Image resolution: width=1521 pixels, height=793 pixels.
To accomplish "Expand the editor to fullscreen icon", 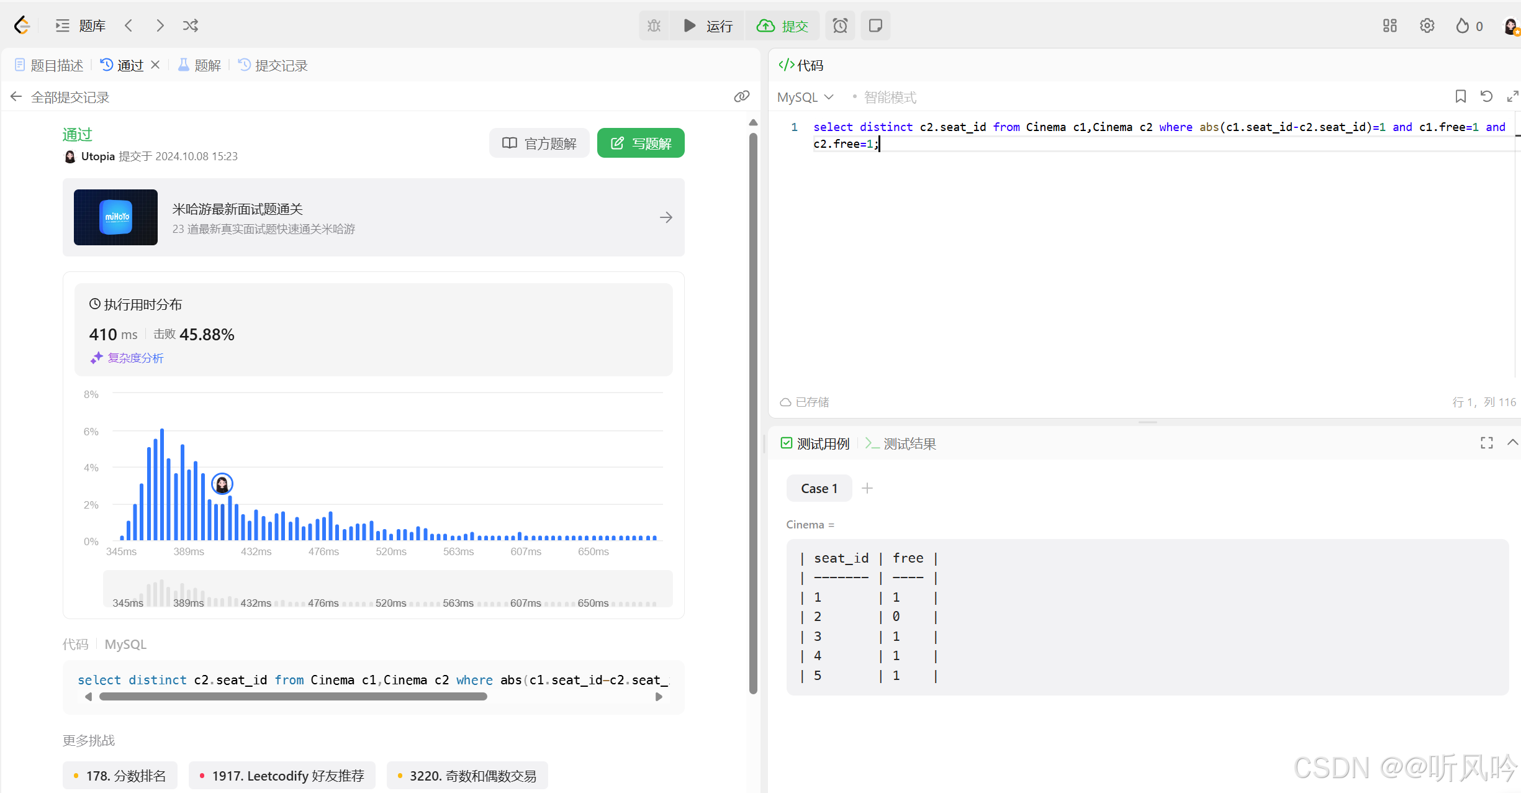I will (x=1512, y=96).
